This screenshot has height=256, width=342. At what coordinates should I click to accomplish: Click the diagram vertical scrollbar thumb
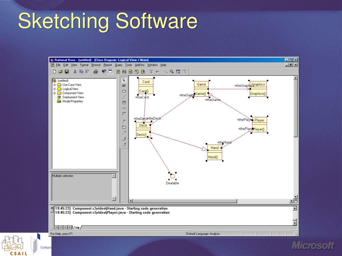tap(296, 109)
